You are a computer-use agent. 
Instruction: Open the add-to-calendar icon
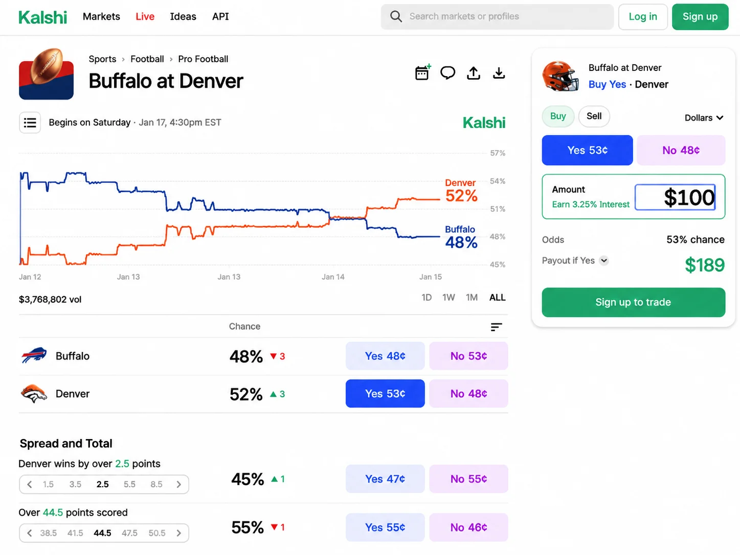(422, 73)
